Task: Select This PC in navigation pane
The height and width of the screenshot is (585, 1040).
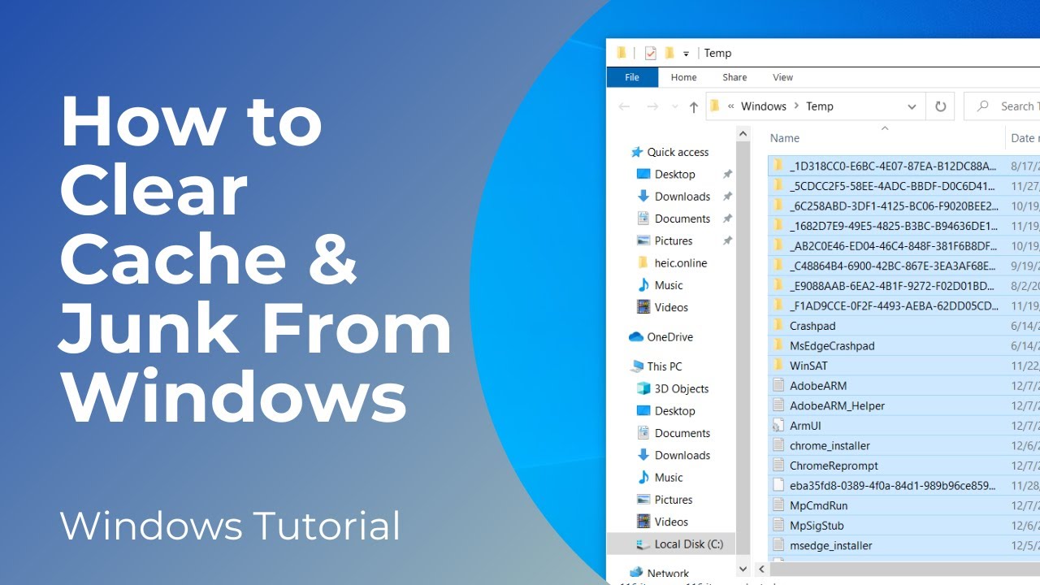Action: pos(665,366)
